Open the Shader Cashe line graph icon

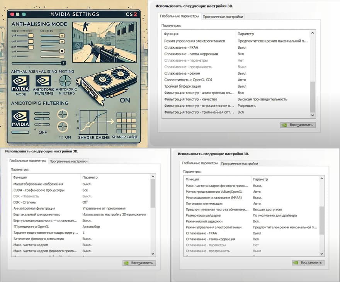[92, 122]
